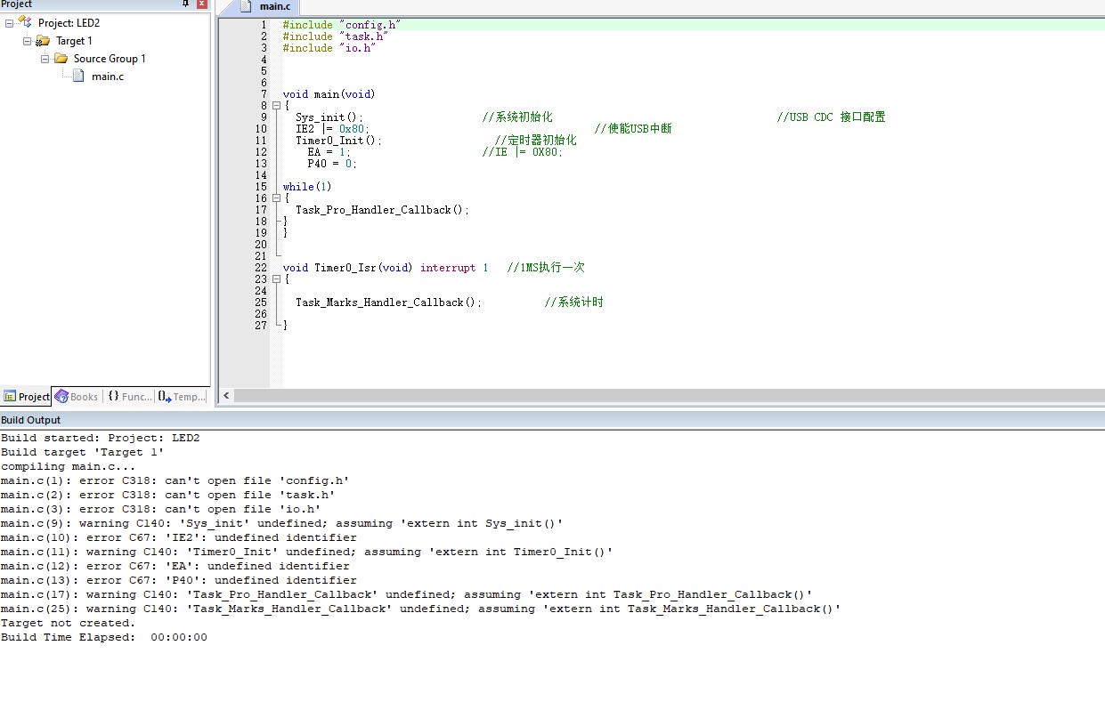Pin the Project panel with the pushpin icon
Screen dimensions: 1105x710
tap(185, 4)
